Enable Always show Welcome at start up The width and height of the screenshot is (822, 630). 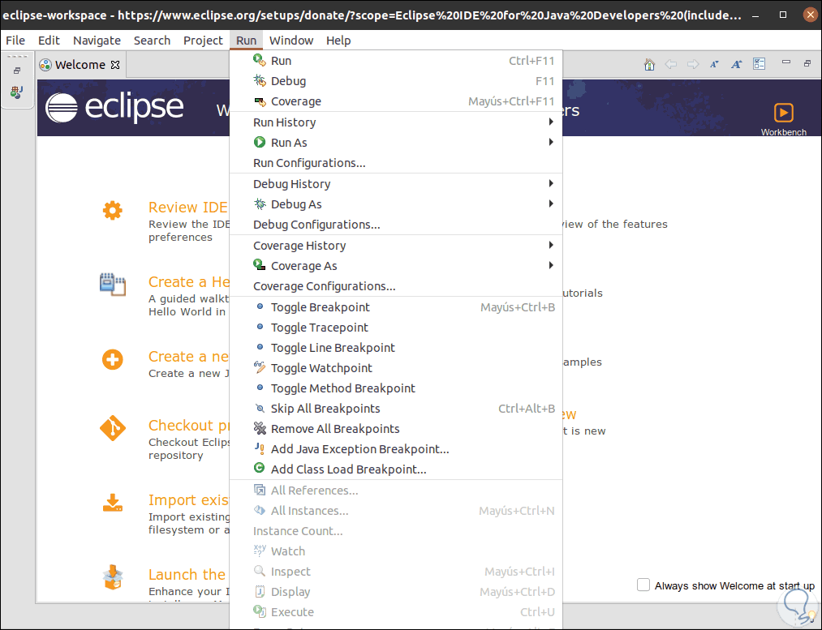[643, 585]
